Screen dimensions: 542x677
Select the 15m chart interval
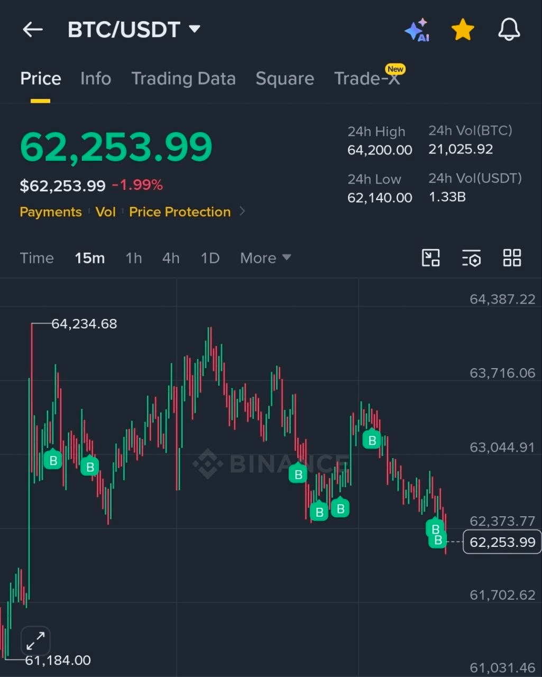(89, 258)
